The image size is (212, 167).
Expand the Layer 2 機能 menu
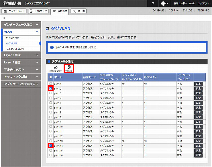[21, 55]
